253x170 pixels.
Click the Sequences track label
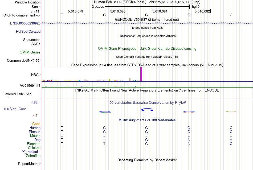pos(32,40)
